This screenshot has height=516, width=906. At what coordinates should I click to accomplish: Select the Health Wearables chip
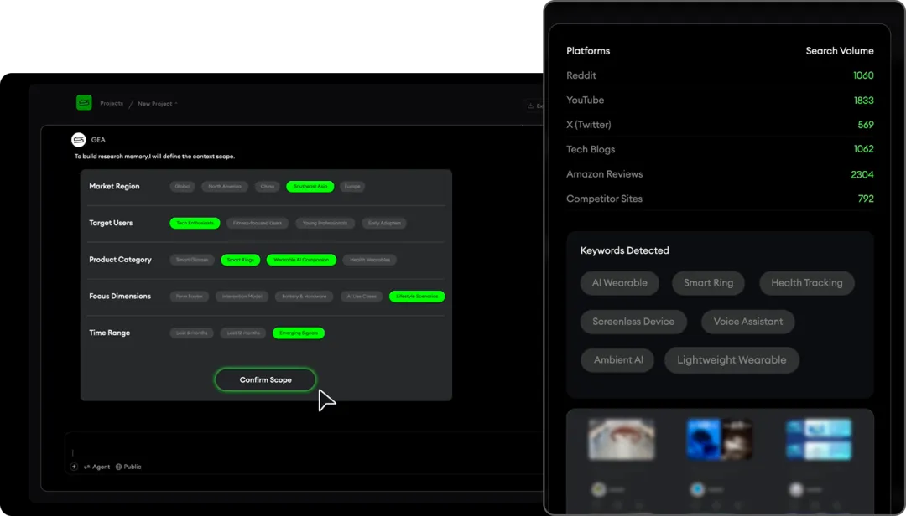(370, 260)
